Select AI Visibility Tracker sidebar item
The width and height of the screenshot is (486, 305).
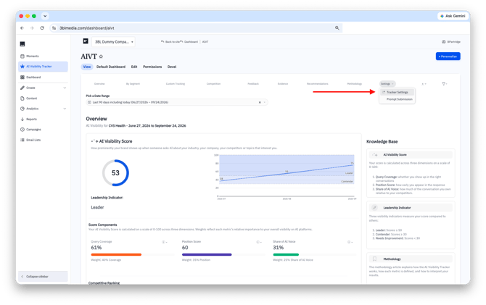[x=43, y=67]
